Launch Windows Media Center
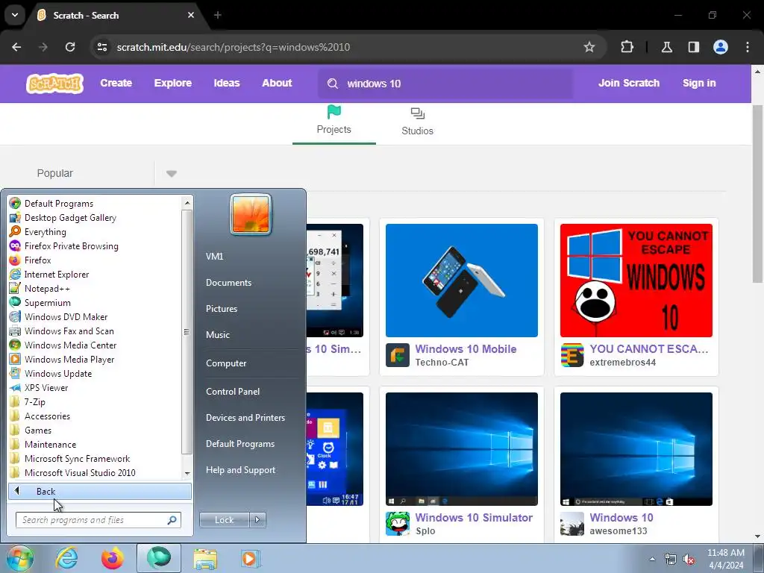This screenshot has width=764, height=573. [x=70, y=345]
